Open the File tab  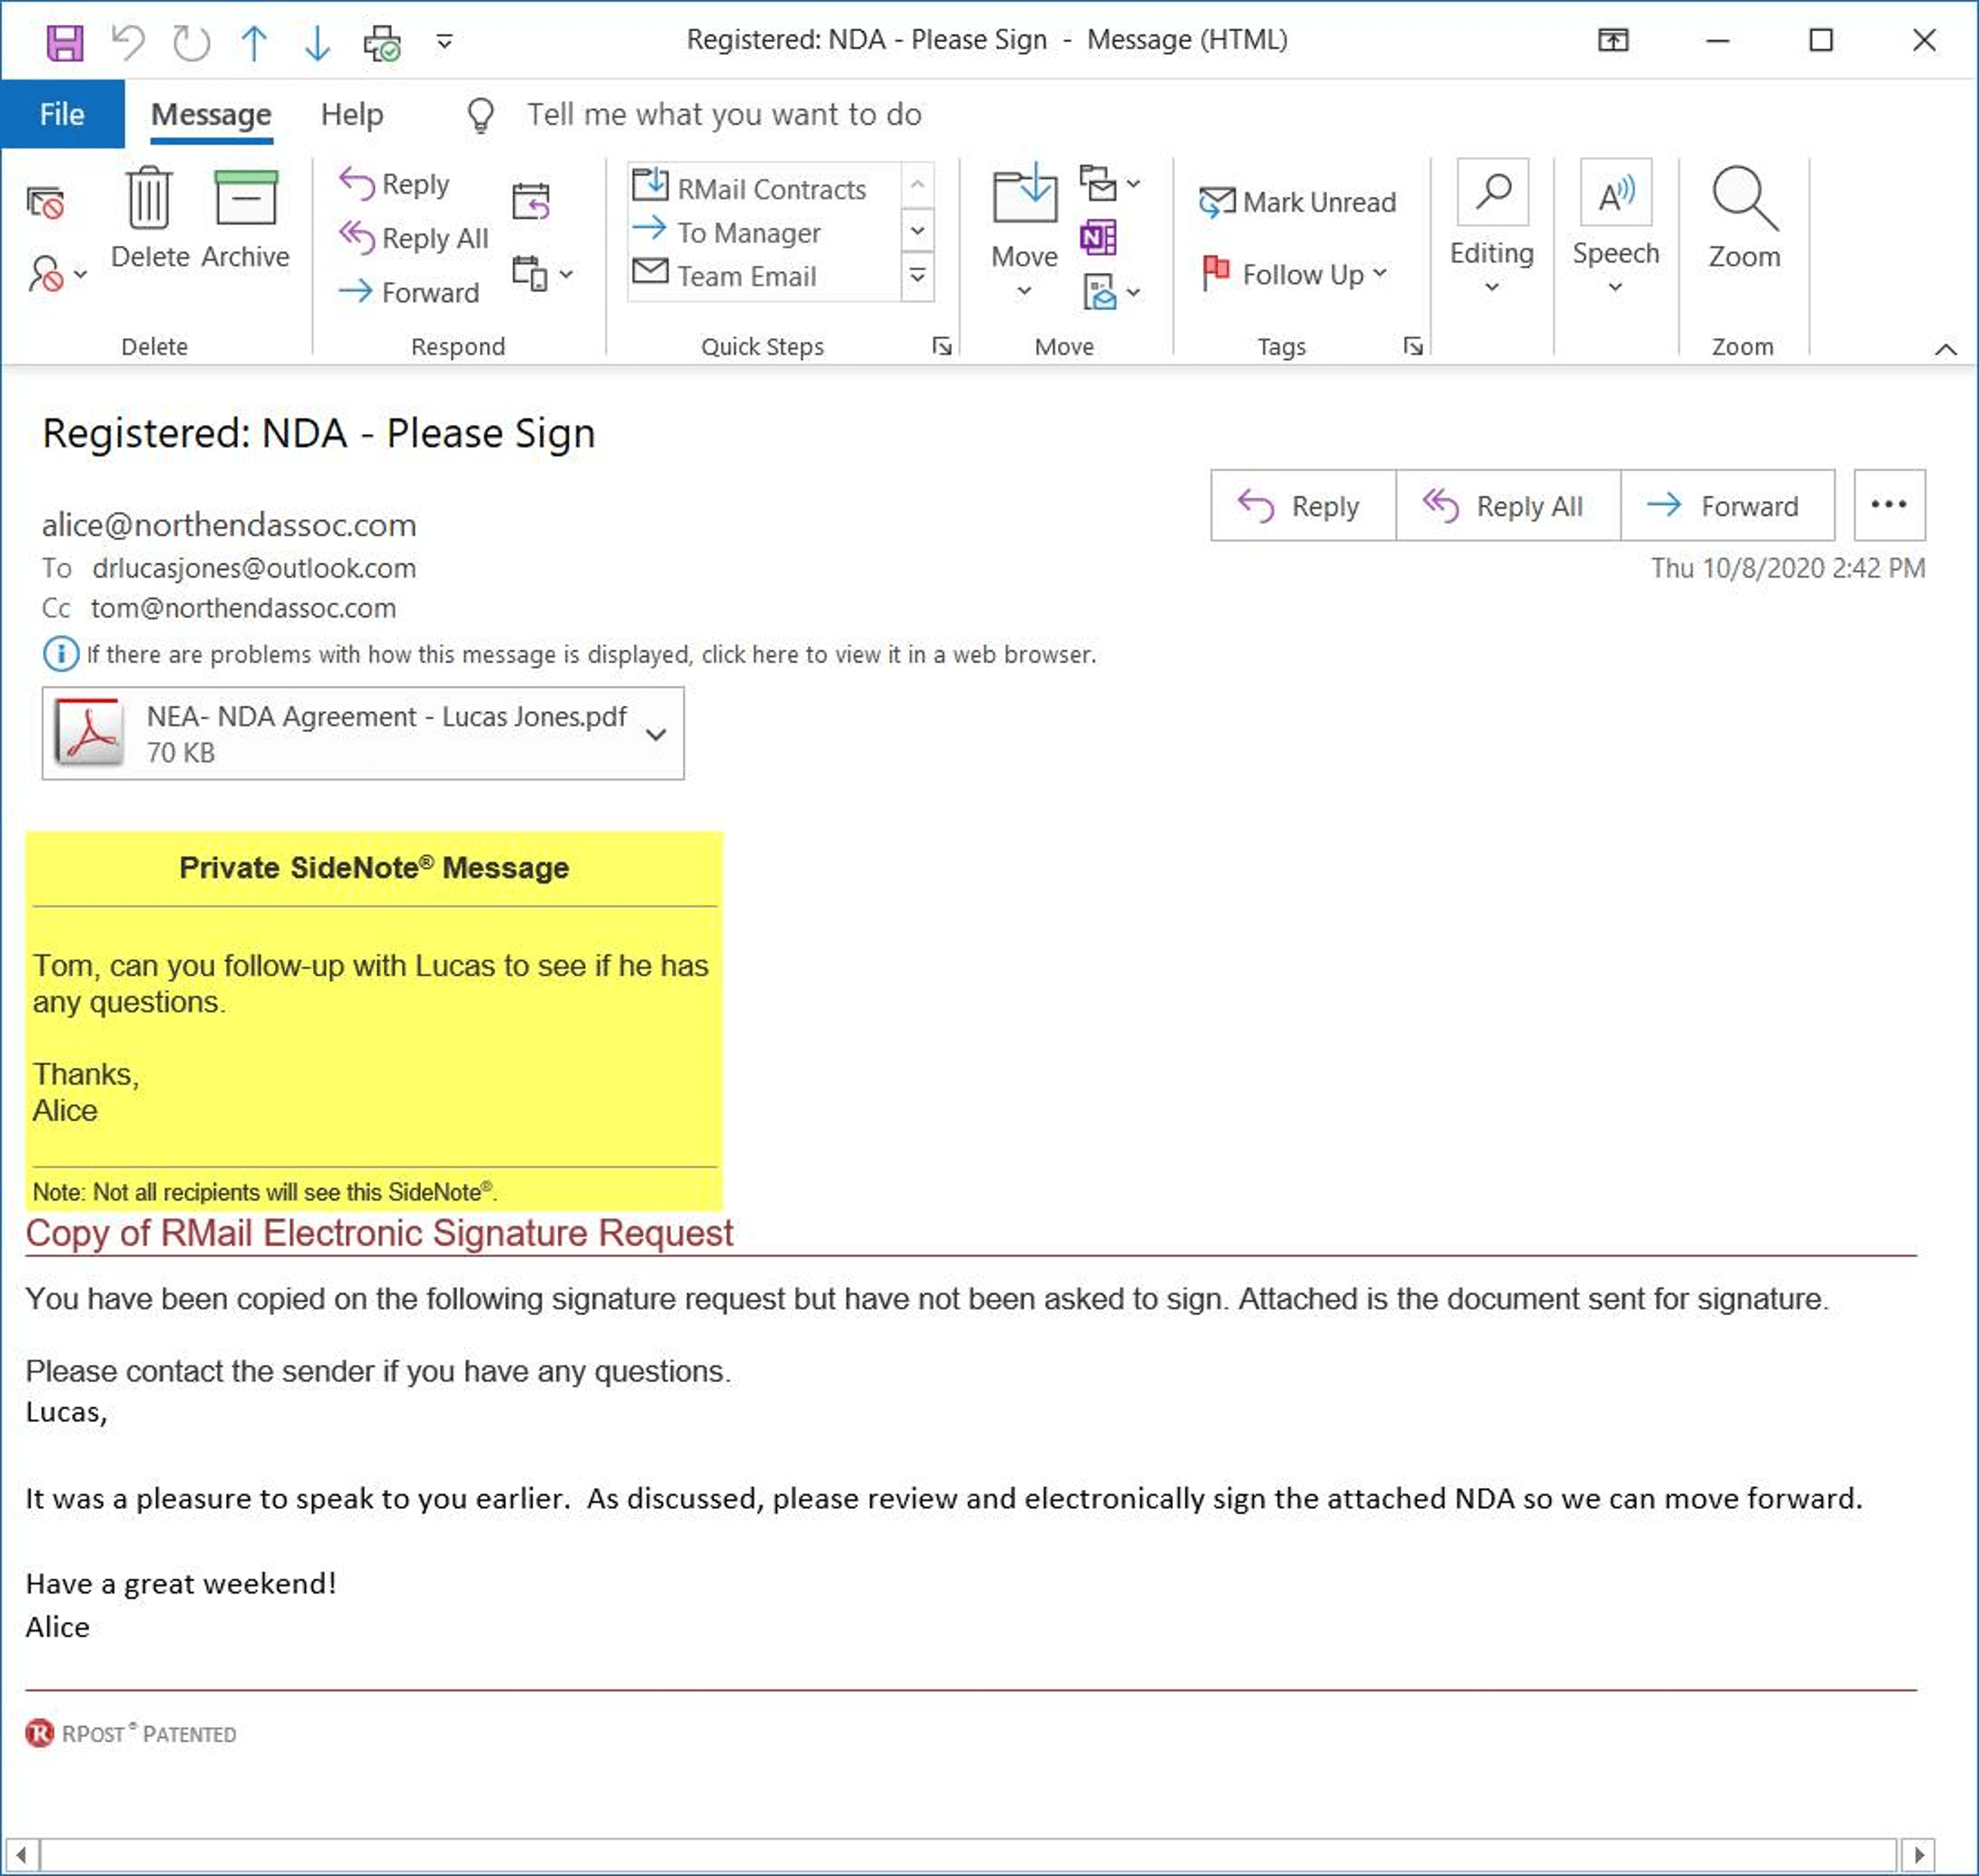[x=62, y=114]
